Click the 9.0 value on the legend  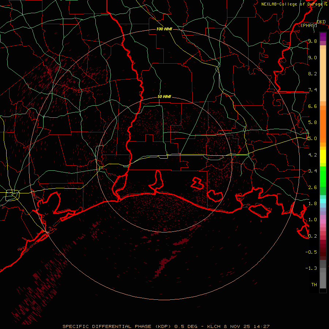point(313,57)
